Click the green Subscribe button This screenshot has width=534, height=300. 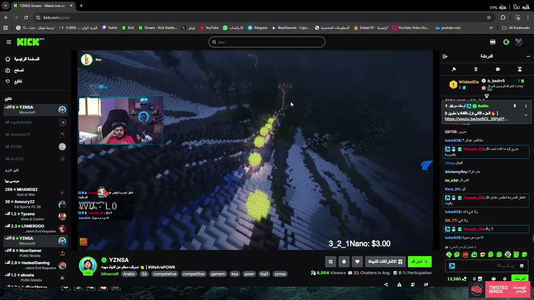pyautogui.click(x=420, y=262)
